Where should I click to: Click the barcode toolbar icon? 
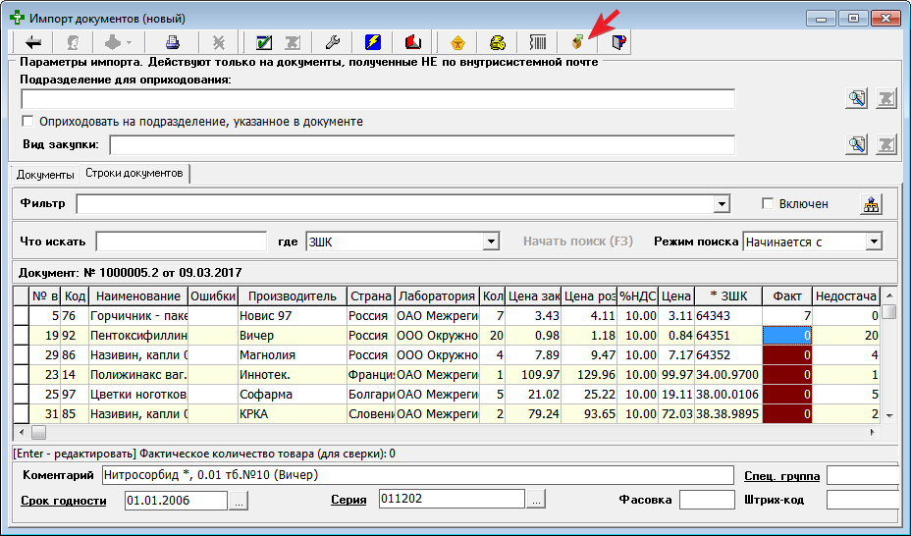[539, 42]
